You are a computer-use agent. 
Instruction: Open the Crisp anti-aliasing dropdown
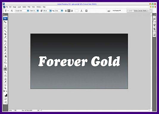62,11
